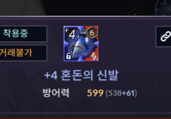Click the blue left edge of icon frame

[x=65, y=44]
